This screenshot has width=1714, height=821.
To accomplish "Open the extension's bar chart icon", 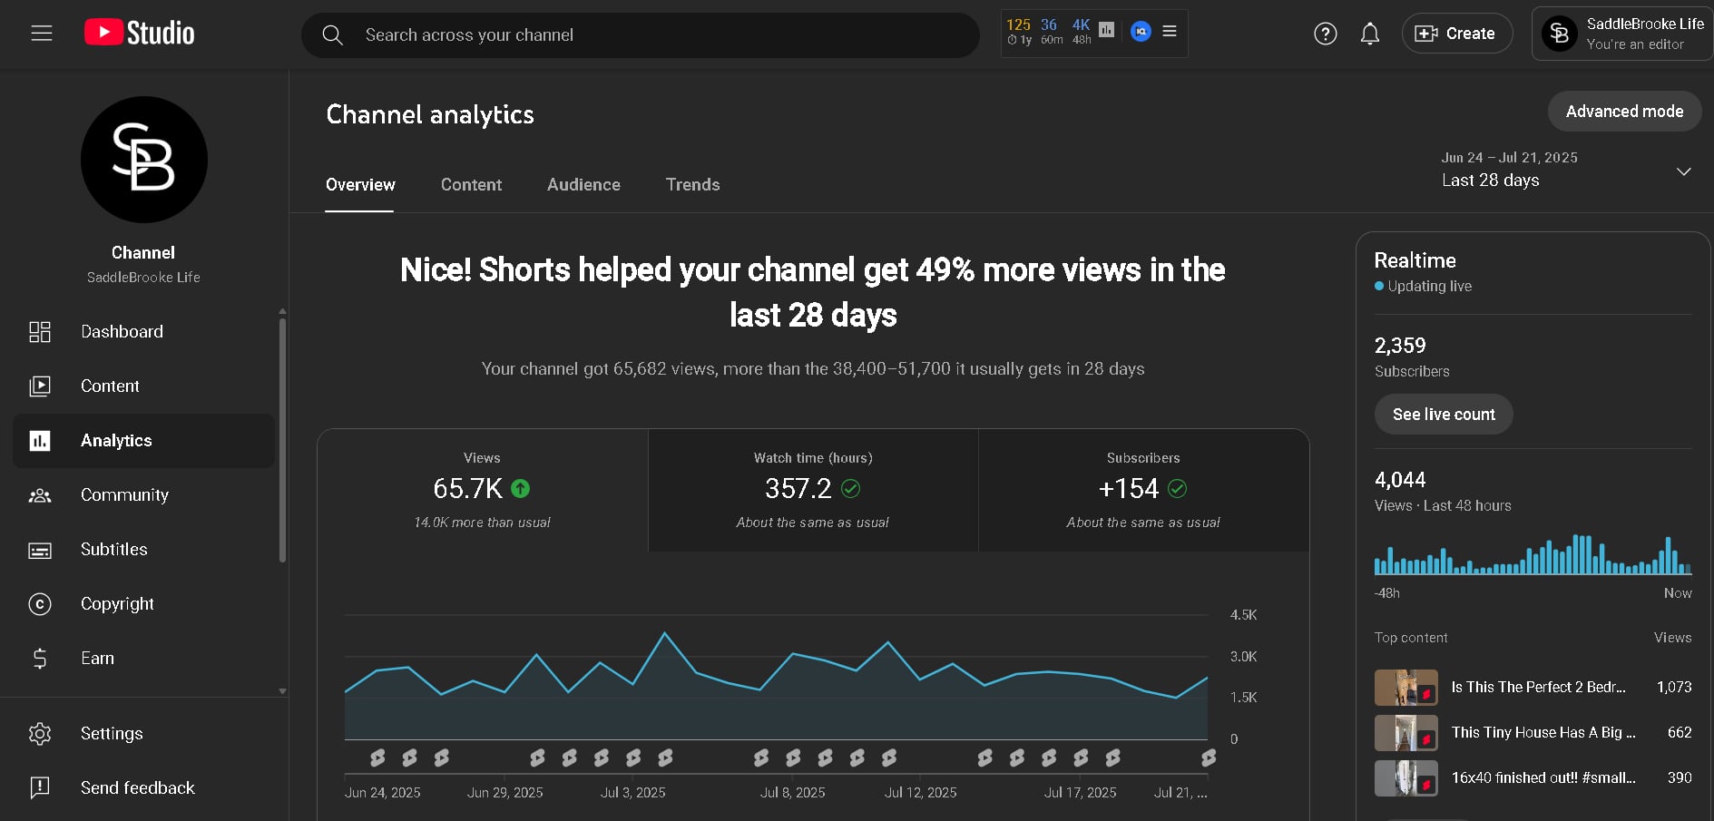I will click(1106, 30).
